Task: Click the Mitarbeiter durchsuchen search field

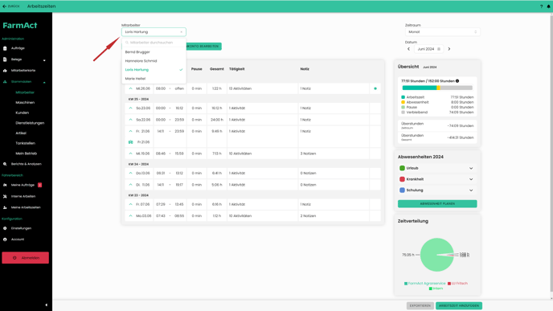Action: pos(154,43)
